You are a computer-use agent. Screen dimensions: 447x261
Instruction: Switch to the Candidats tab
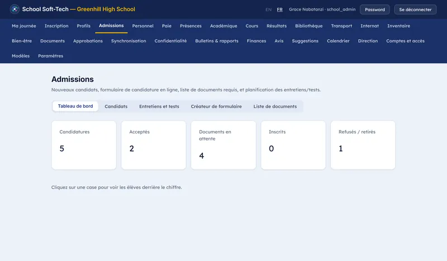pyautogui.click(x=116, y=107)
